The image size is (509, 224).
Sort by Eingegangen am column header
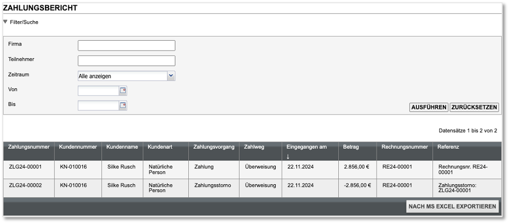tap(307, 147)
